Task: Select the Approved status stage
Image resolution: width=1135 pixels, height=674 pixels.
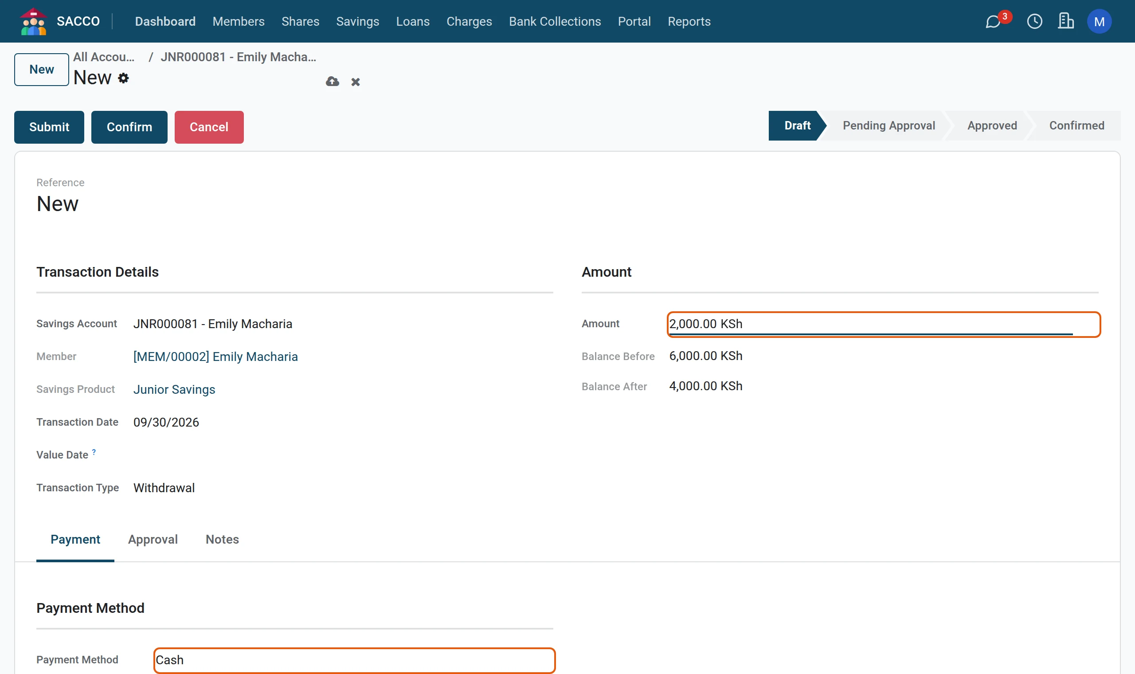Action: 992,126
